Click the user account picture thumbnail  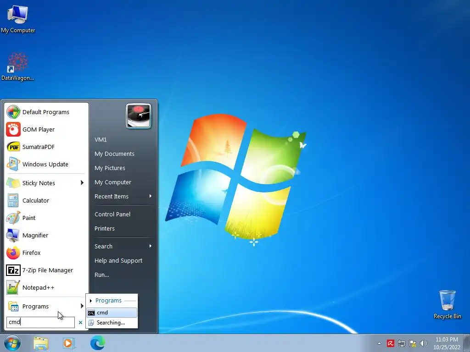[139, 116]
